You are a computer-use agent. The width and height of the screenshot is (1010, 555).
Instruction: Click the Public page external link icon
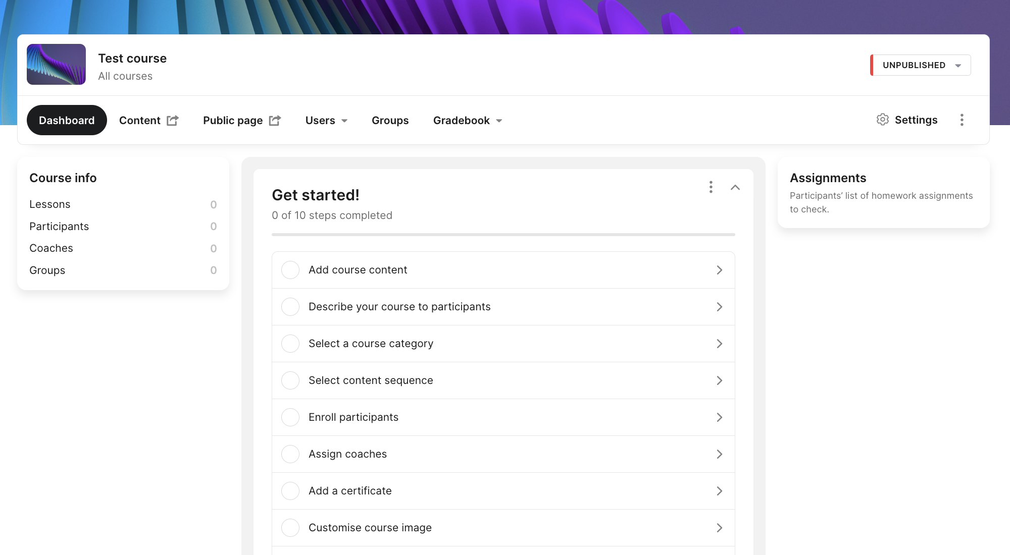coord(275,121)
